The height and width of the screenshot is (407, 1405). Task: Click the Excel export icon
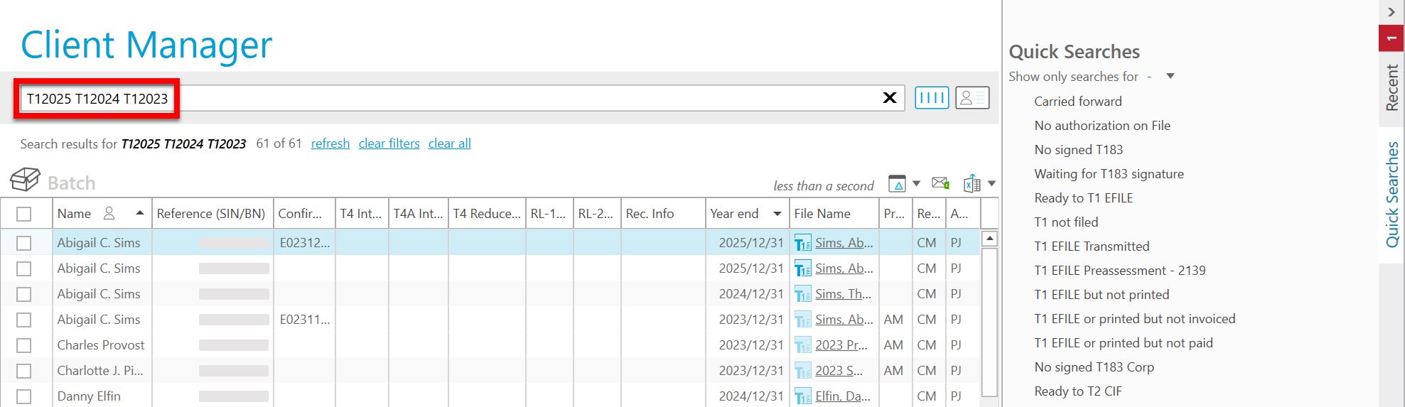[x=971, y=184]
